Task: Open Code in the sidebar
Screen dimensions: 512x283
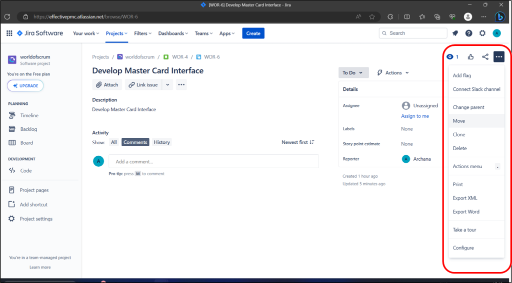Action: pos(26,171)
